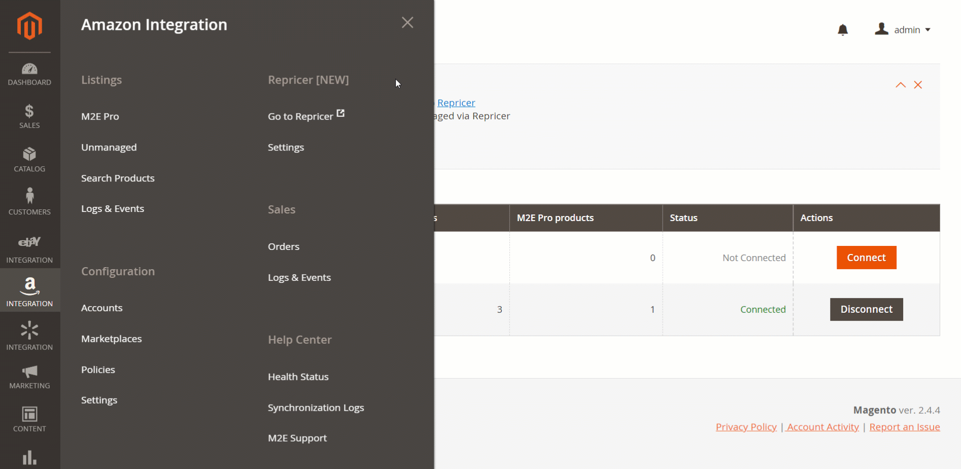Screen dimensions: 961x469
Task: Select M2E Pro under Listings
Action: click(x=100, y=117)
